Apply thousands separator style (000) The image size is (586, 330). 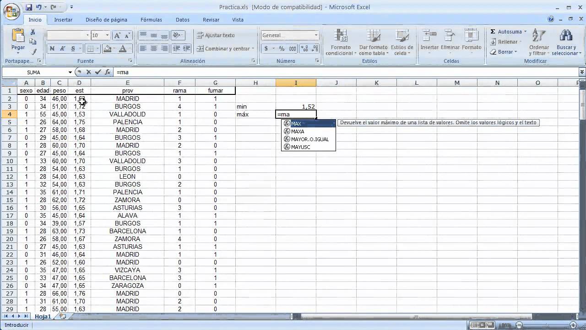point(292,49)
